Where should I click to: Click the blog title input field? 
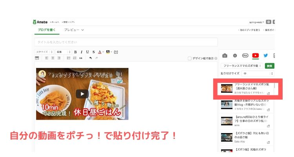point(126,42)
